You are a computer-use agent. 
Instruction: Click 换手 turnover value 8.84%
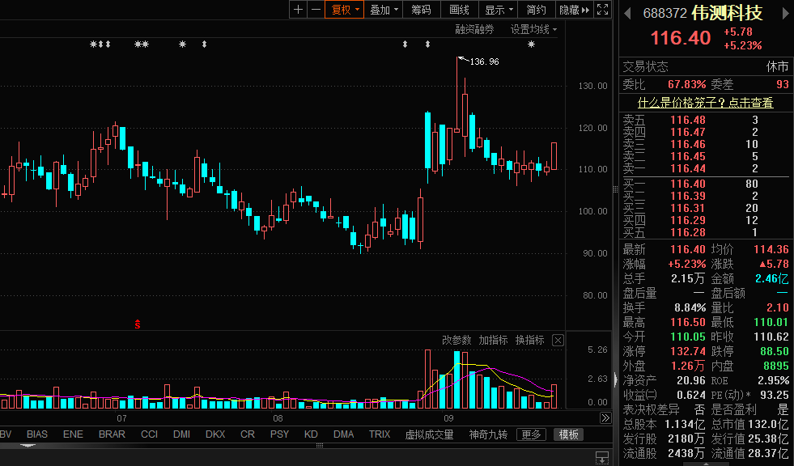tap(690, 307)
